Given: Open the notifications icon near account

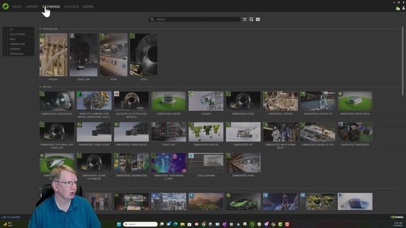Looking at the screenshot, I should 398,8.
